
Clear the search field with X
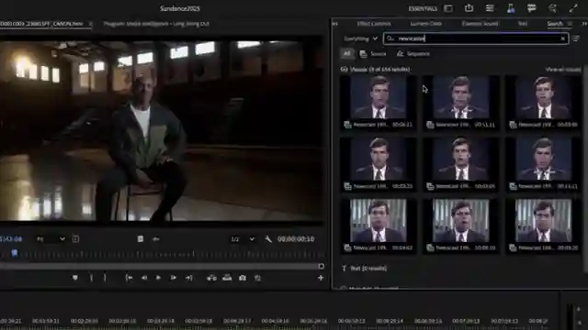[563, 38]
